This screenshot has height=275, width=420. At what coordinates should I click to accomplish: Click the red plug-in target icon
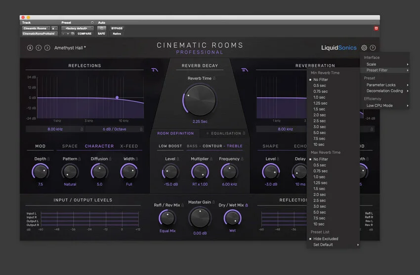[x=376, y=28]
